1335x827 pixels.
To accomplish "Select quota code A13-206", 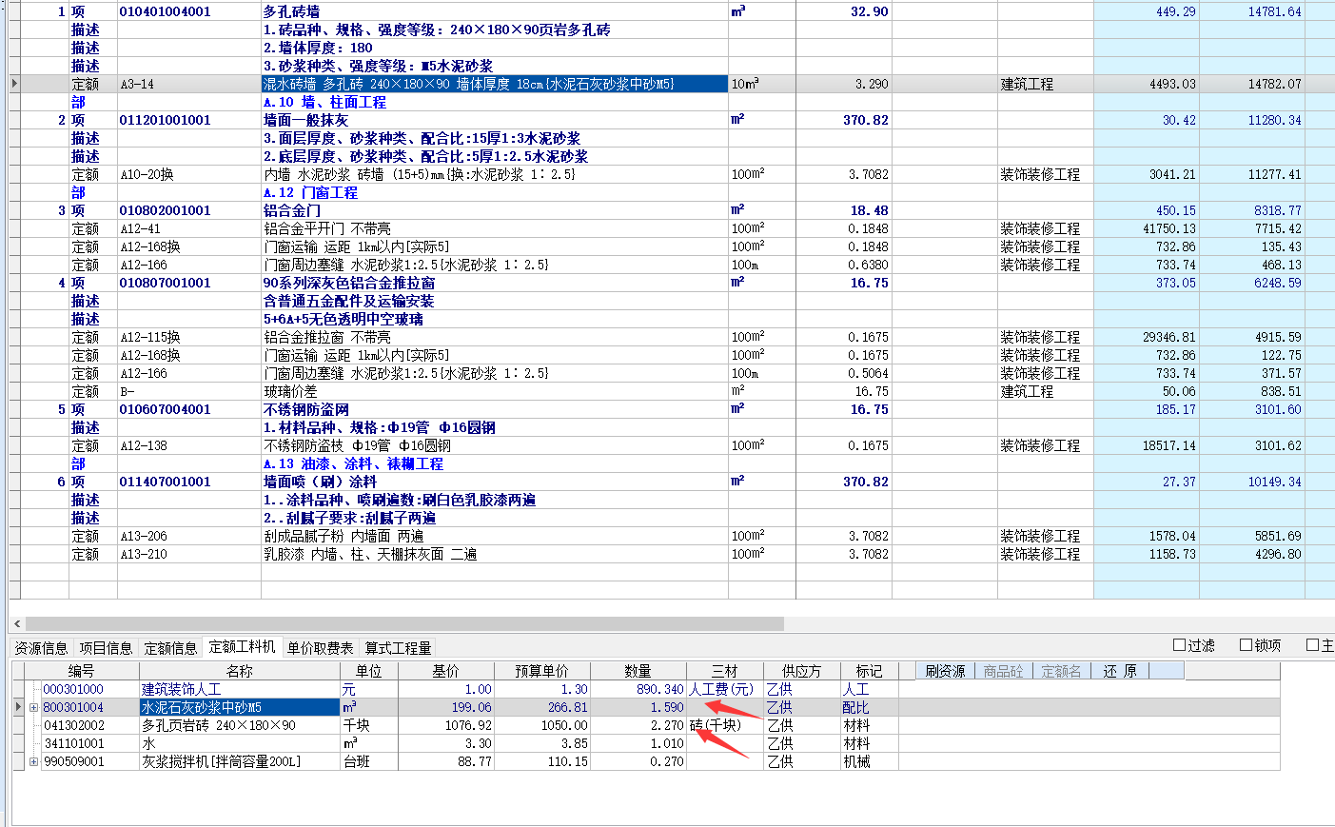I will point(143,536).
